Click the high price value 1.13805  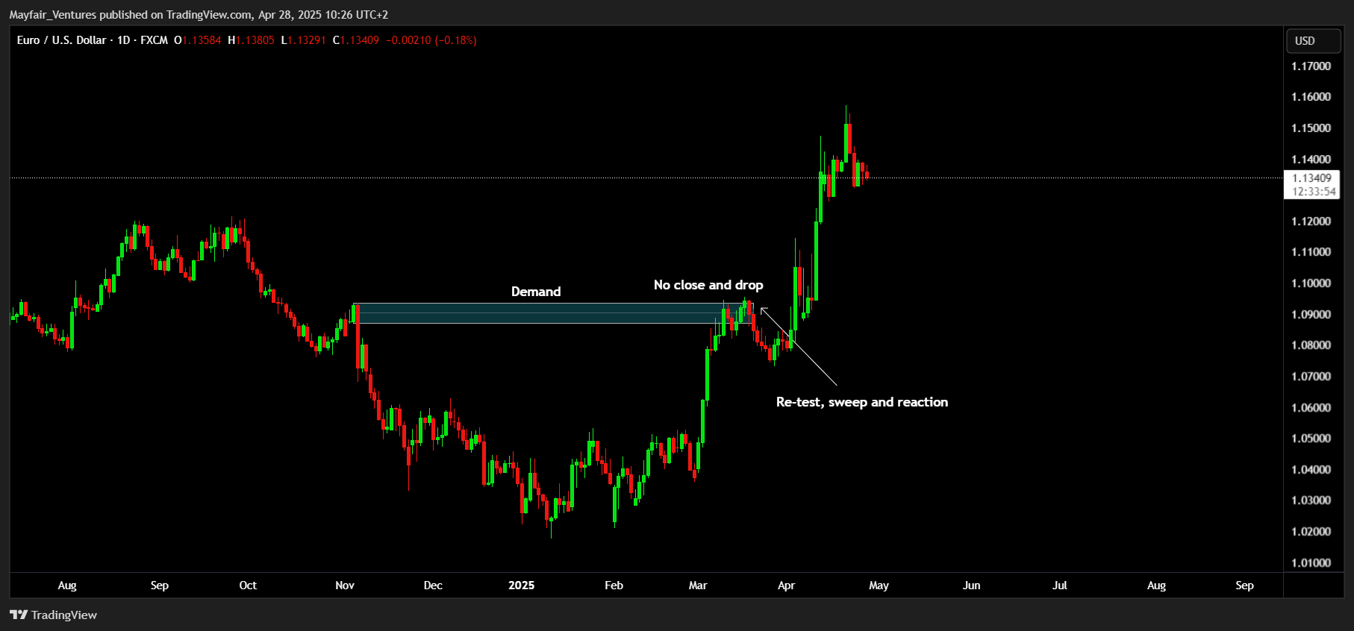point(255,40)
